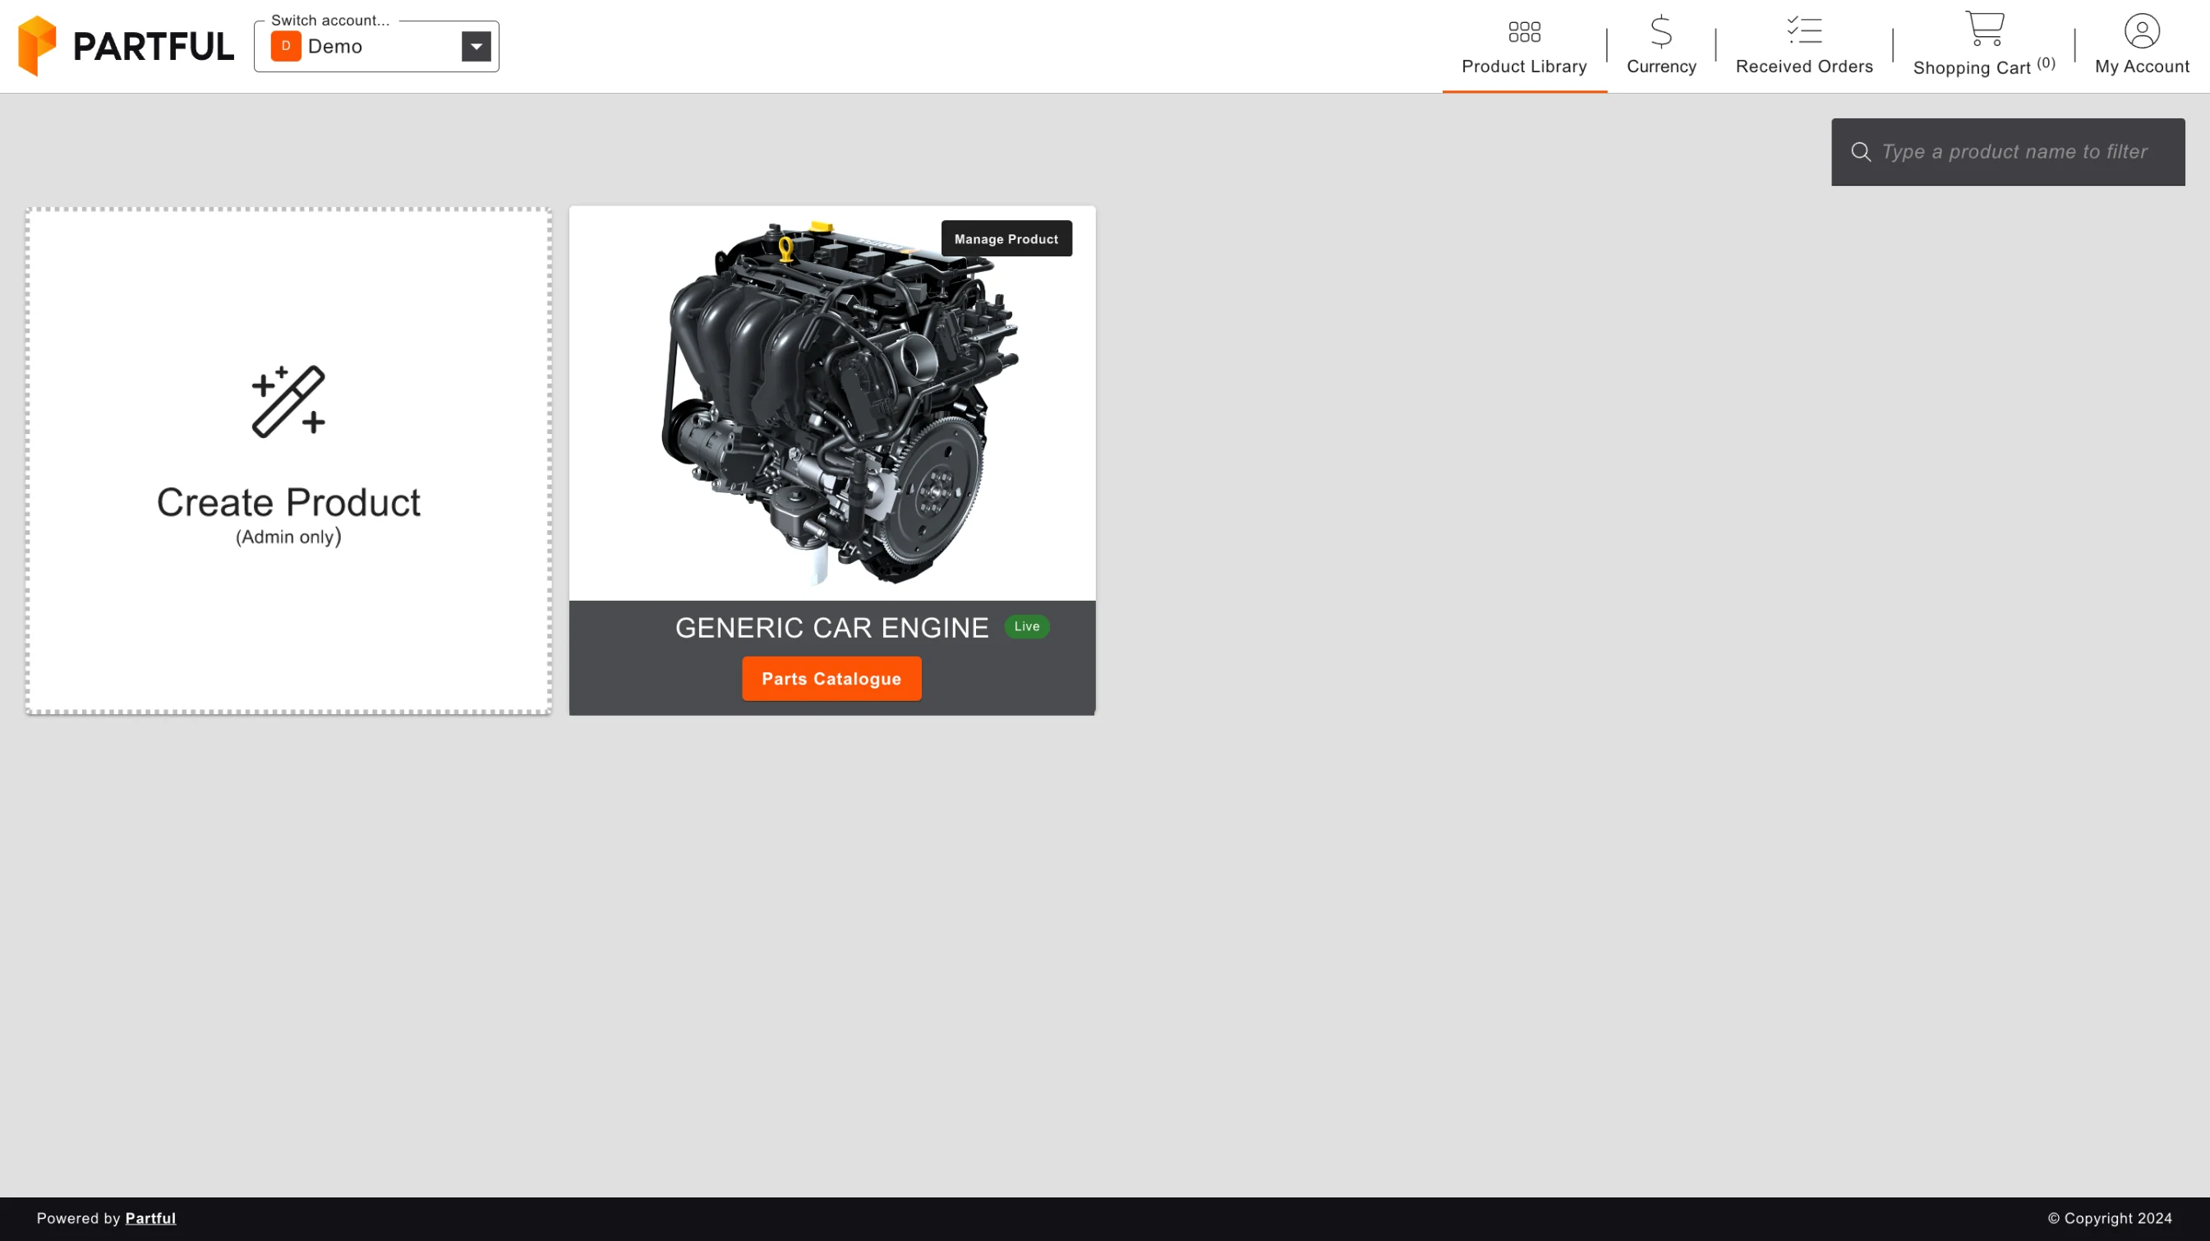Open My Account label
The height and width of the screenshot is (1241, 2210).
pyautogui.click(x=2141, y=66)
